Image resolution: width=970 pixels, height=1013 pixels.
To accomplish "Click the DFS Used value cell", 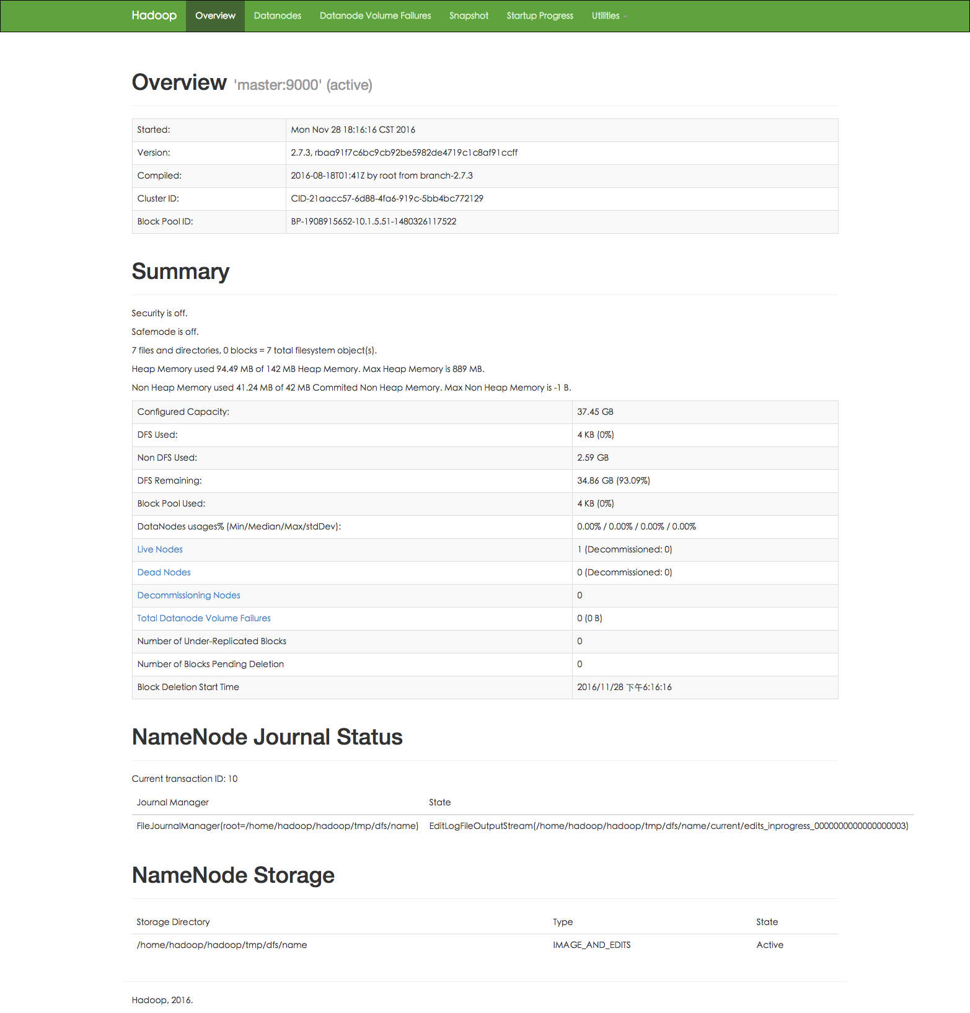I will point(705,435).
